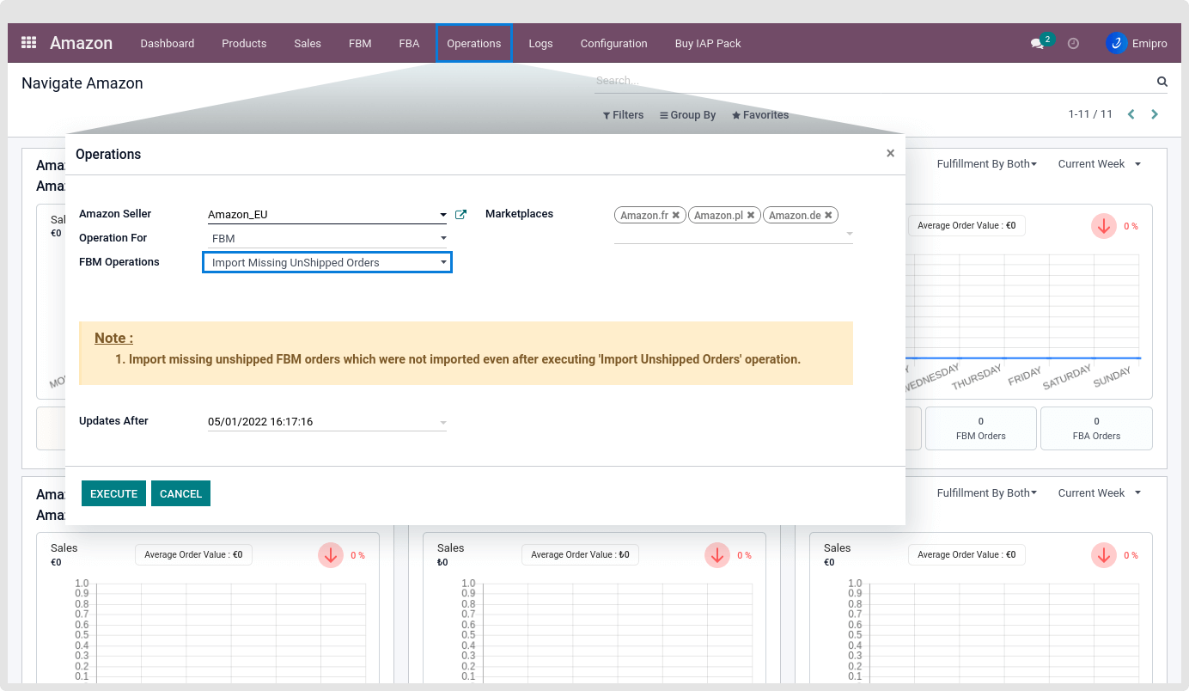This screenshot has height=691, width=1189.
Task: Close the Operations dialog
Action: click(890, 154)
